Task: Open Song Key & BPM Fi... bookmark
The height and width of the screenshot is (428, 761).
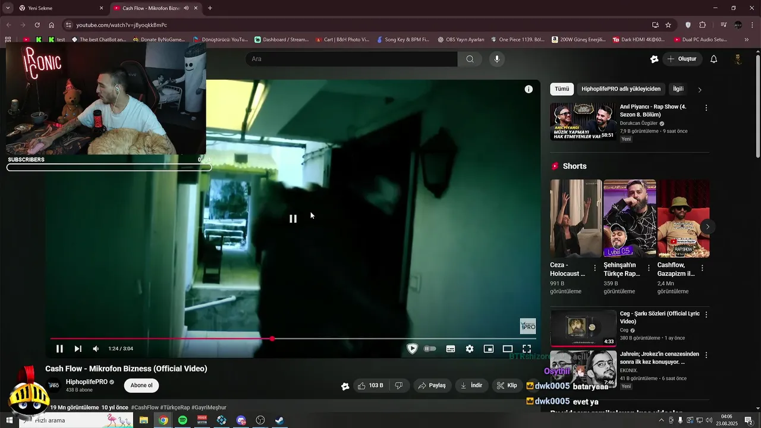Action: (x=403, y=40)
